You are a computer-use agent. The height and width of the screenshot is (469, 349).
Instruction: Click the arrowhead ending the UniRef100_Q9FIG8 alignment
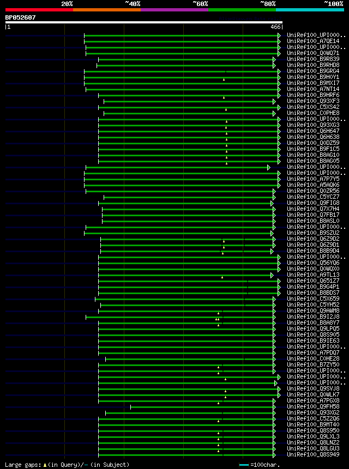coord(272,203)
